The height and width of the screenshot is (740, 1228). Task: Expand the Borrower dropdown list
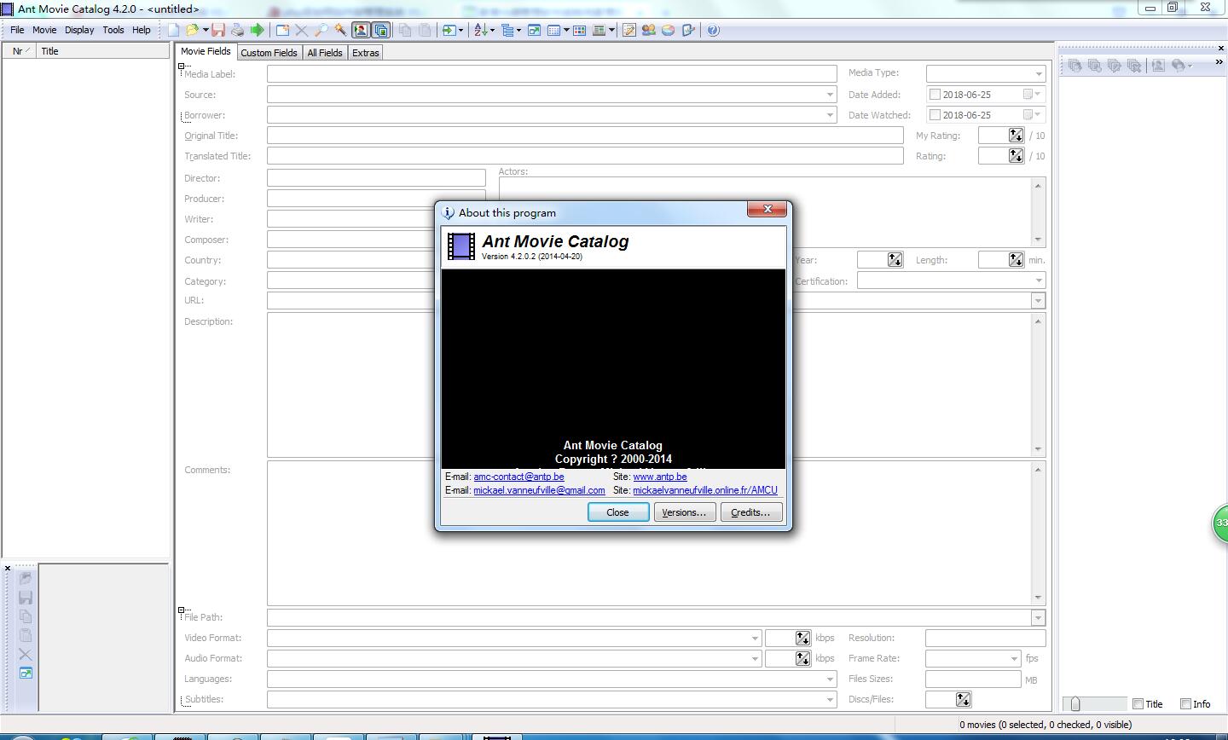coord(829,115)
